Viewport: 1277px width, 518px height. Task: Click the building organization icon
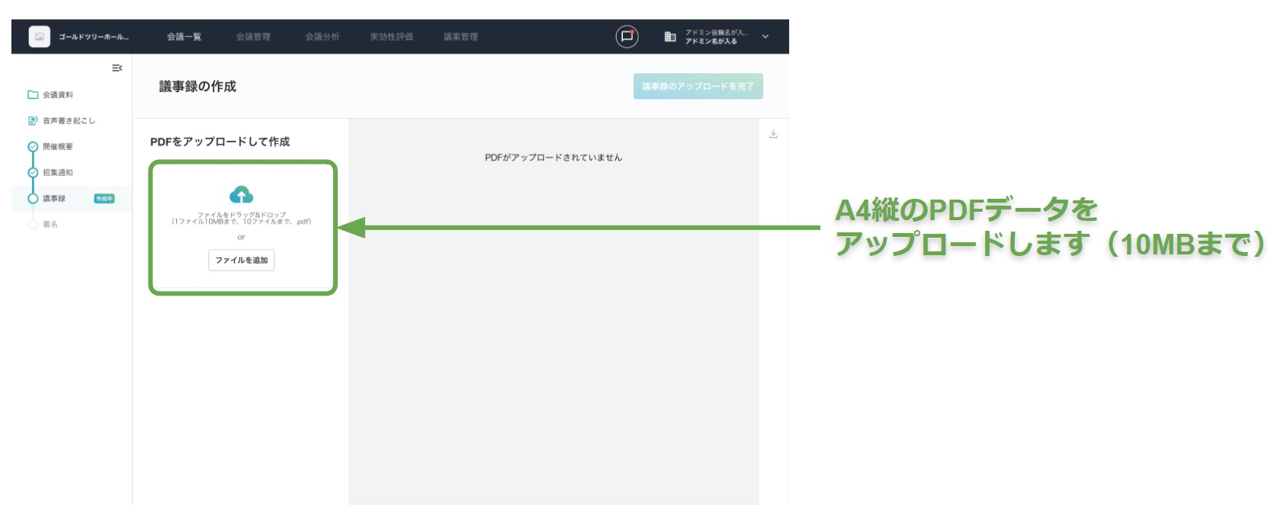670,37
